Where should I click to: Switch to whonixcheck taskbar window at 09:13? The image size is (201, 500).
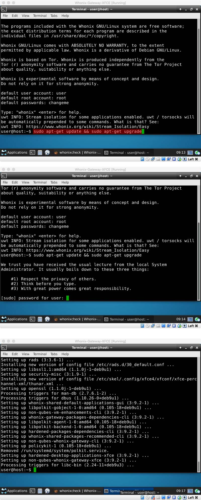click(77, 152)
